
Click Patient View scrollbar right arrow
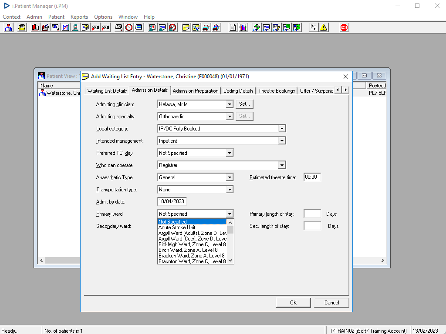(x=382, y=260)
